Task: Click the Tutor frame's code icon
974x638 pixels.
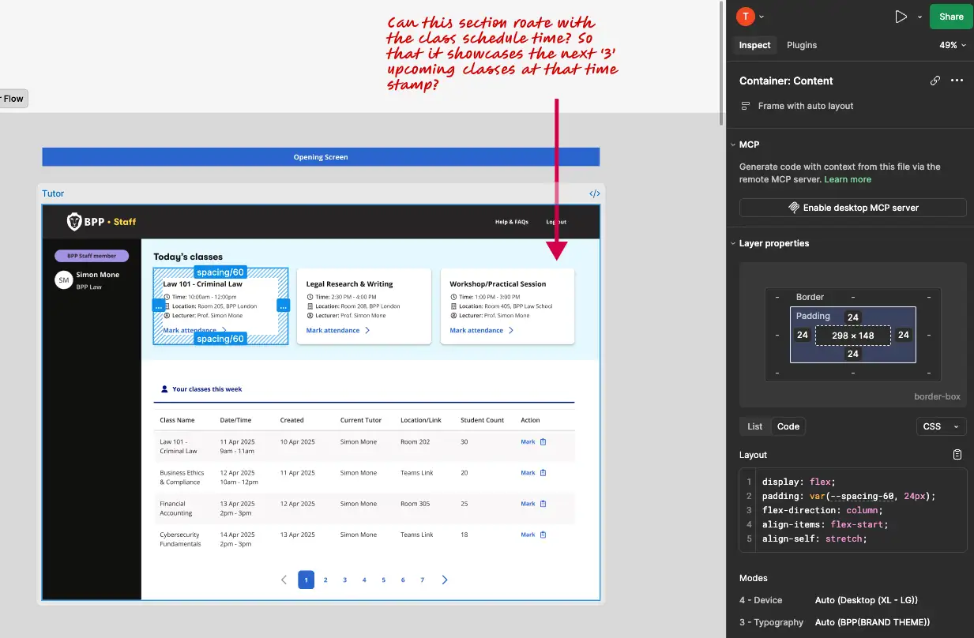Action: pyautogui.click(x=595, y=193)
